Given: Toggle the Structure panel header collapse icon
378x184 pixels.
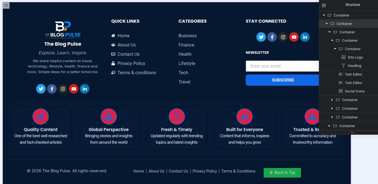Looking at the screenshot, I should coord(324,5).
